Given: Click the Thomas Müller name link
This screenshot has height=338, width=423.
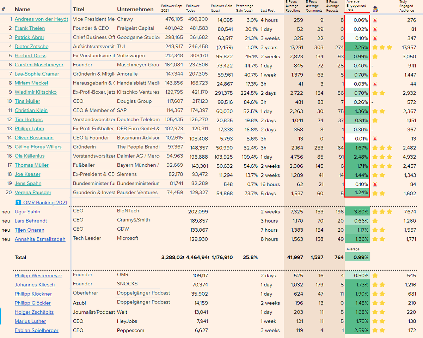Looking at the screenshot, I should point(32,165).
